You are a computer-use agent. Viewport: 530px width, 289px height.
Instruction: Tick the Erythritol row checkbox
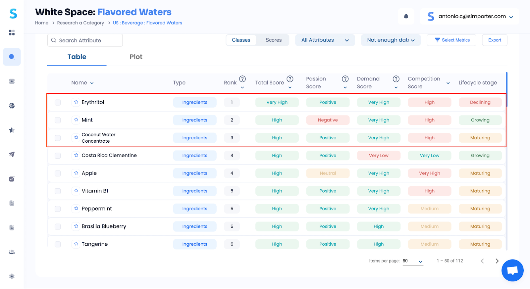coord(58,102)
